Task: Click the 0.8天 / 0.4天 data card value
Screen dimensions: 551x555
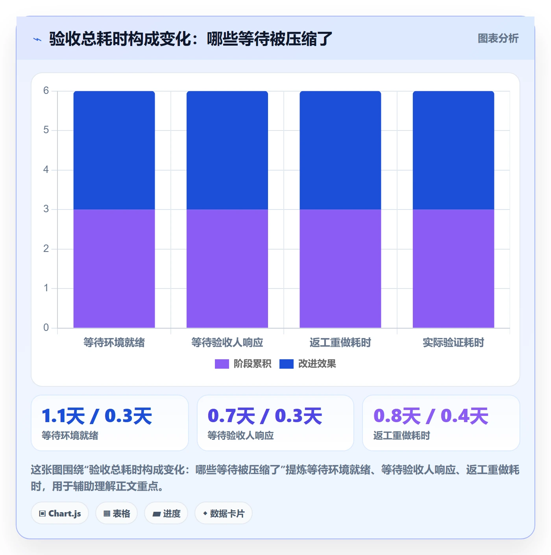Action: tap(431, 416)
